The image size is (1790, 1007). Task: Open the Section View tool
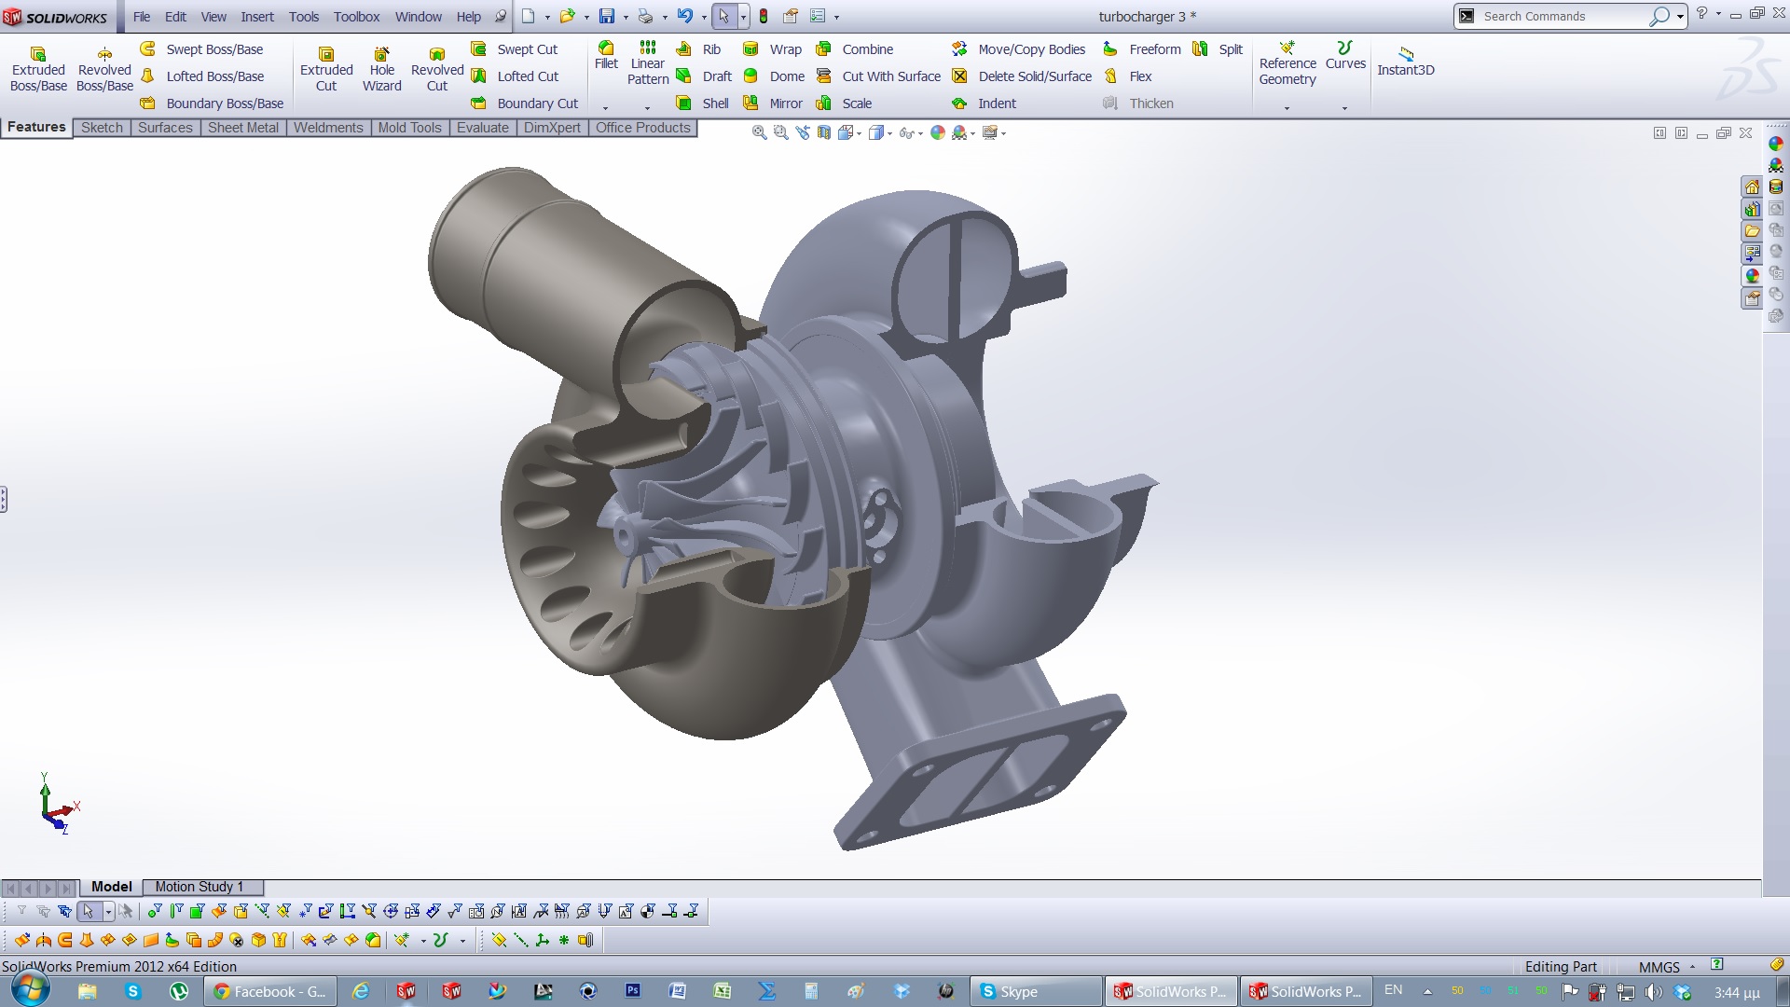[x=824, y=133]
